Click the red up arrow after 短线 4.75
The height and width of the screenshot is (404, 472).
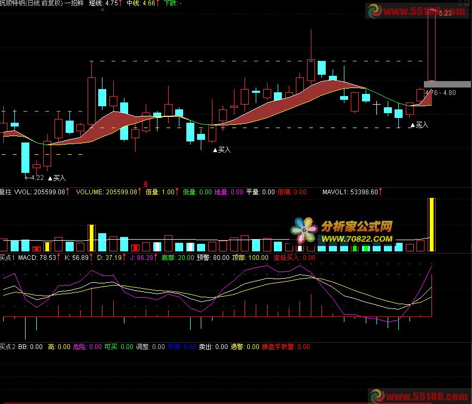click(121, 3)
